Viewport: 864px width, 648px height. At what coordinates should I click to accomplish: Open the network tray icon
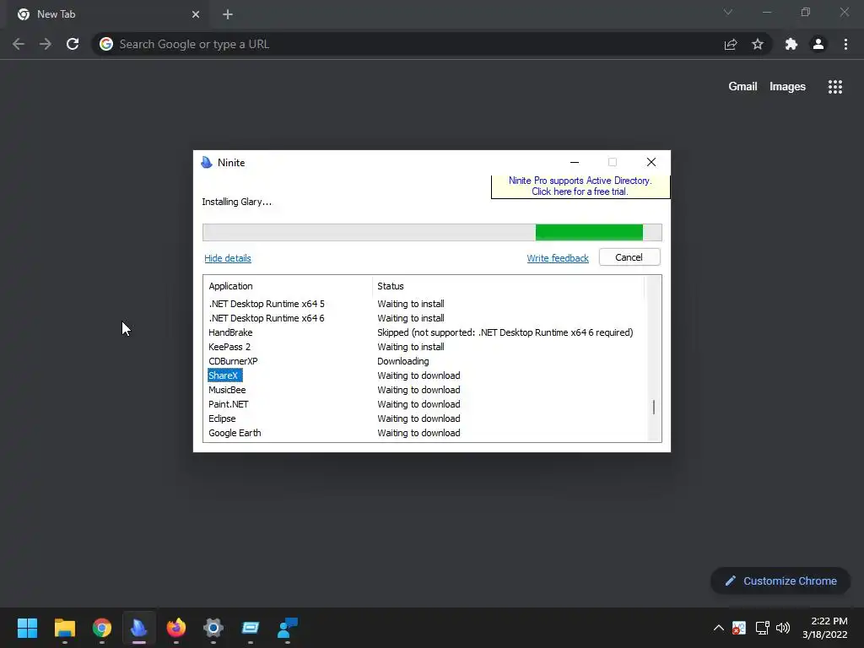[763, 628]
